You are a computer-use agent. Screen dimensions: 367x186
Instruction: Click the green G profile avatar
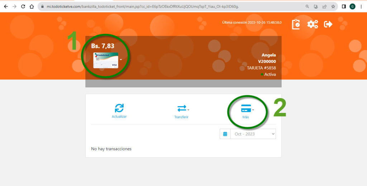pyautogui.click(x=352, y=6)
